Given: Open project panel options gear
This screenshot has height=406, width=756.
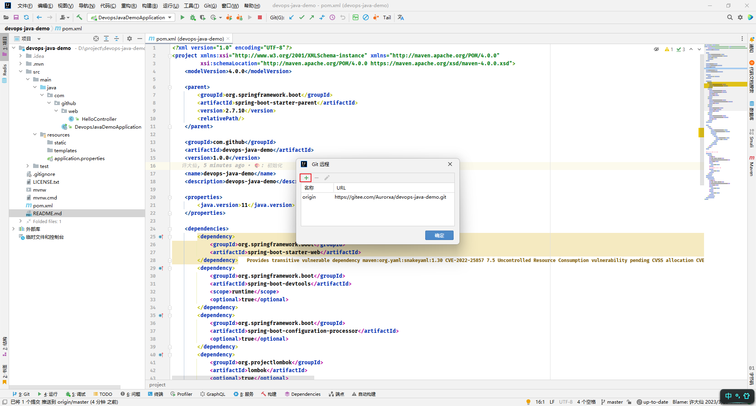Looking at the screenshot, I should pyautogui.click(x=130, y=39).
